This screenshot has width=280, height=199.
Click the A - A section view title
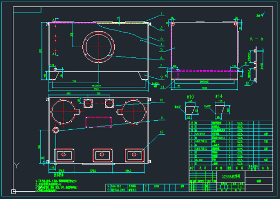click(256, 39)
